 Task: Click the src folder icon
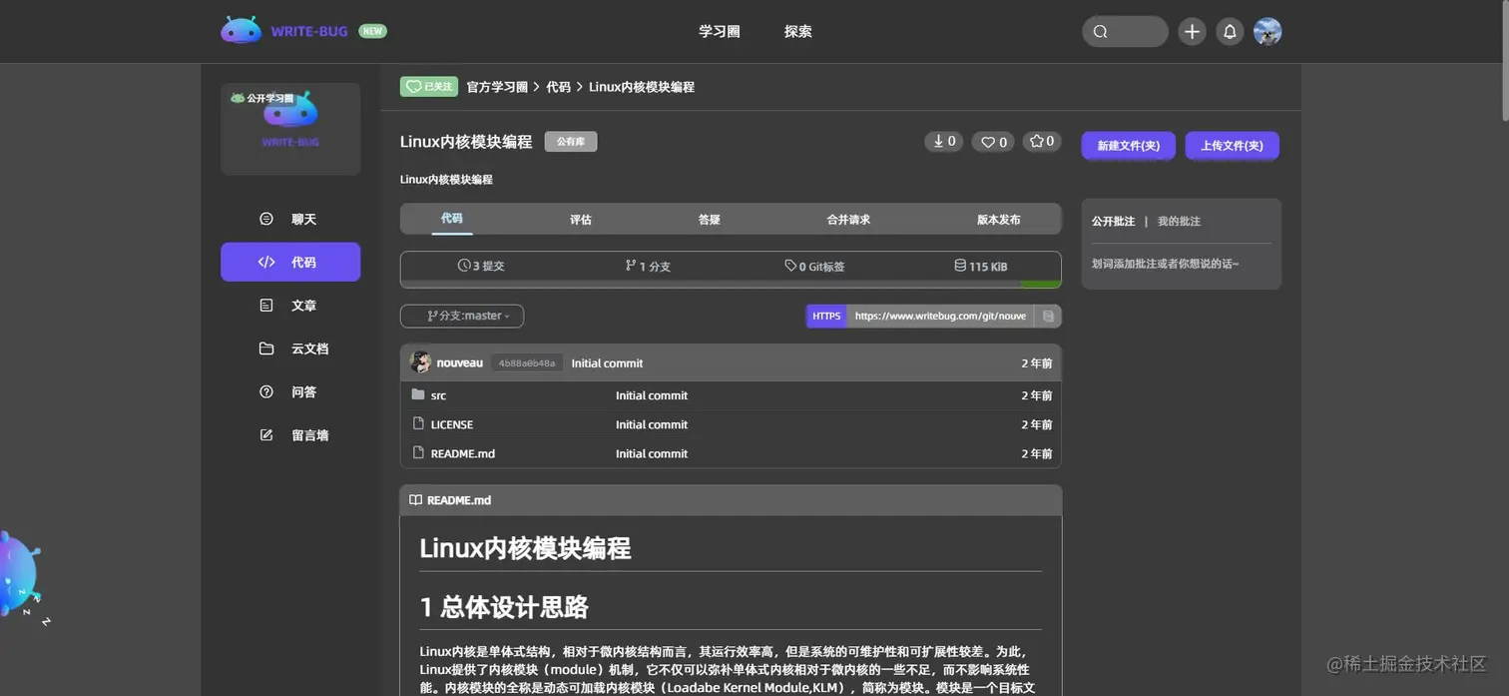(x=418, y=394)
